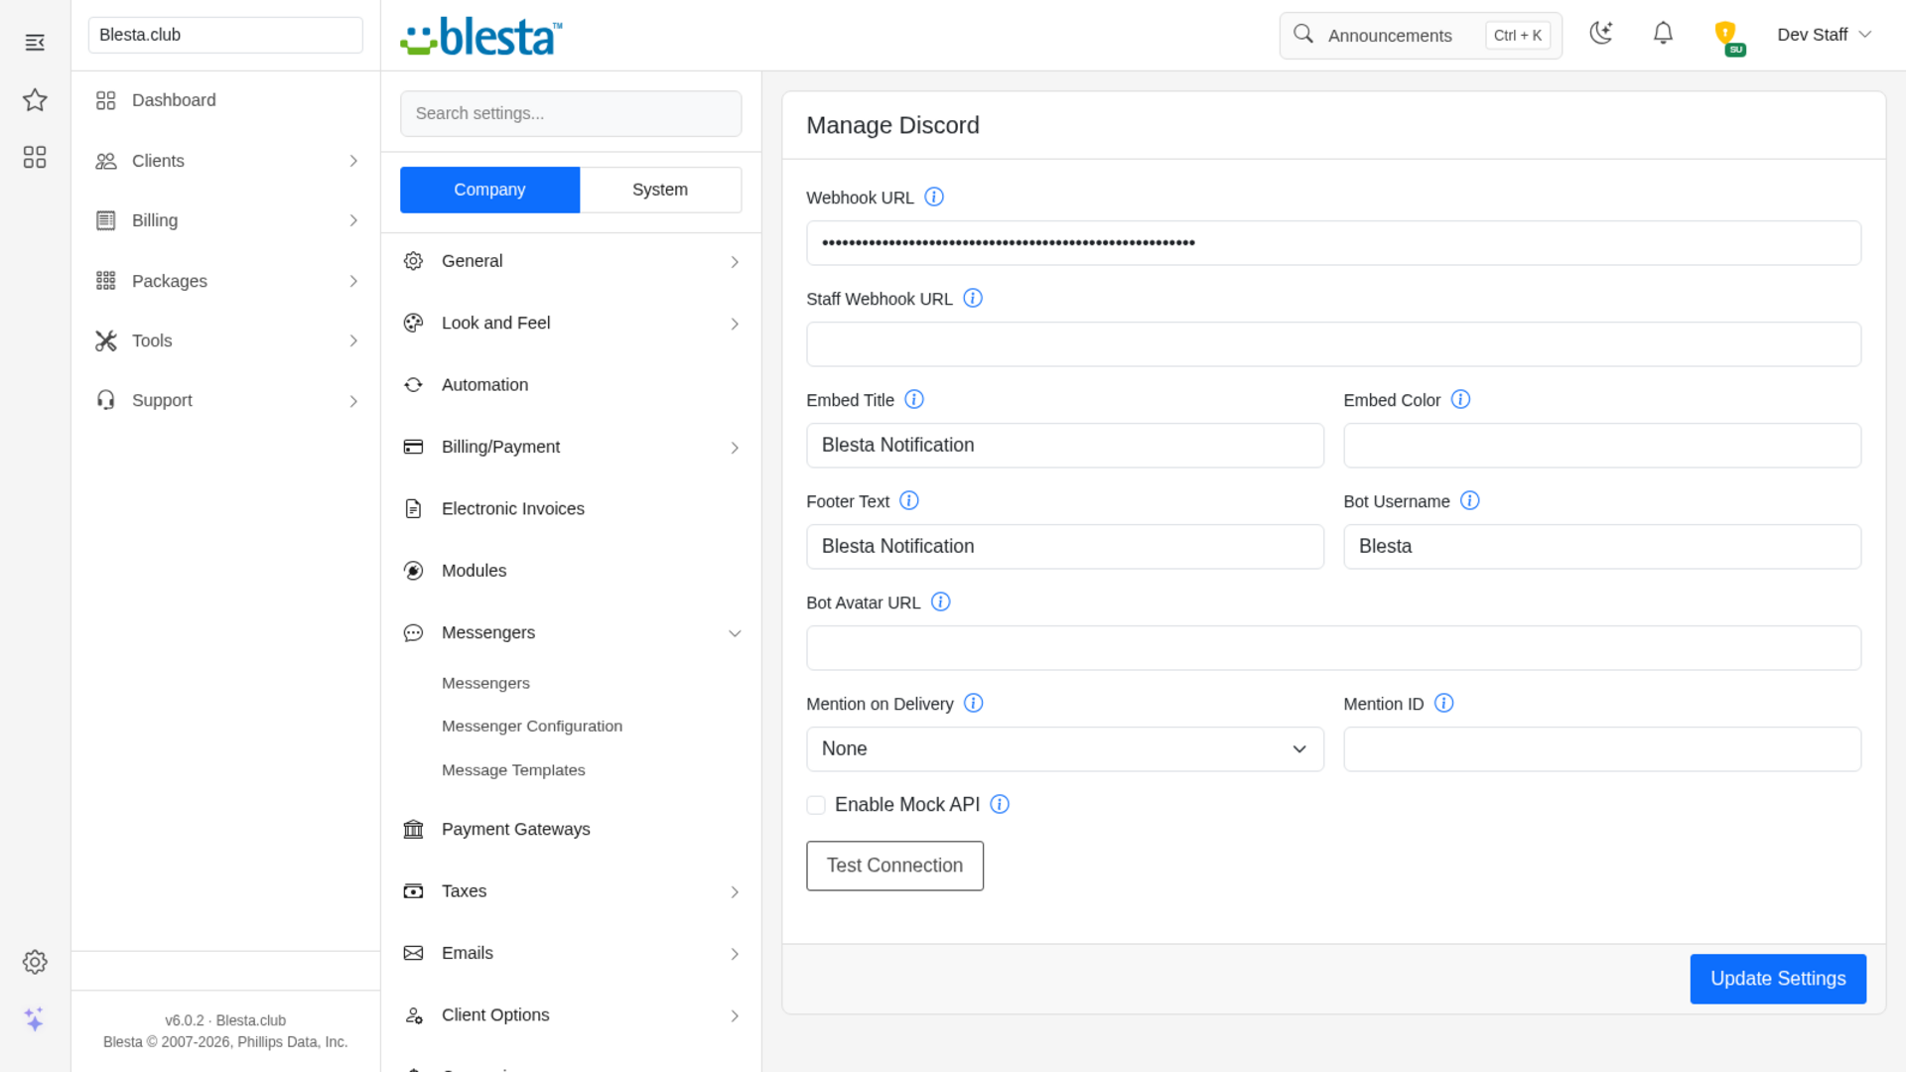Click the Staff Webhook URL field
The height and width of the screenshot is (1072, 1906).
point(1333,344)
